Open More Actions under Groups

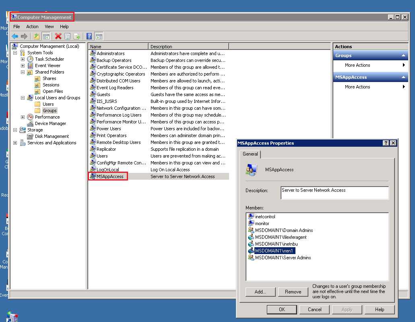[x=371, y=65]
